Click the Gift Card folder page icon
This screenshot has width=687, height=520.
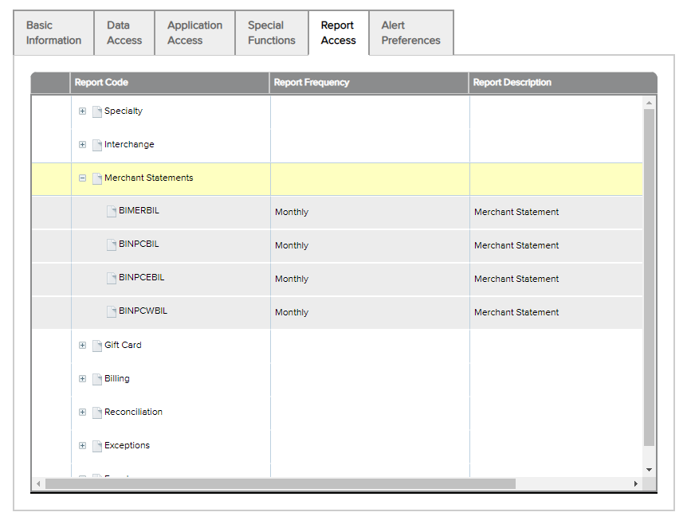point(97,346)
